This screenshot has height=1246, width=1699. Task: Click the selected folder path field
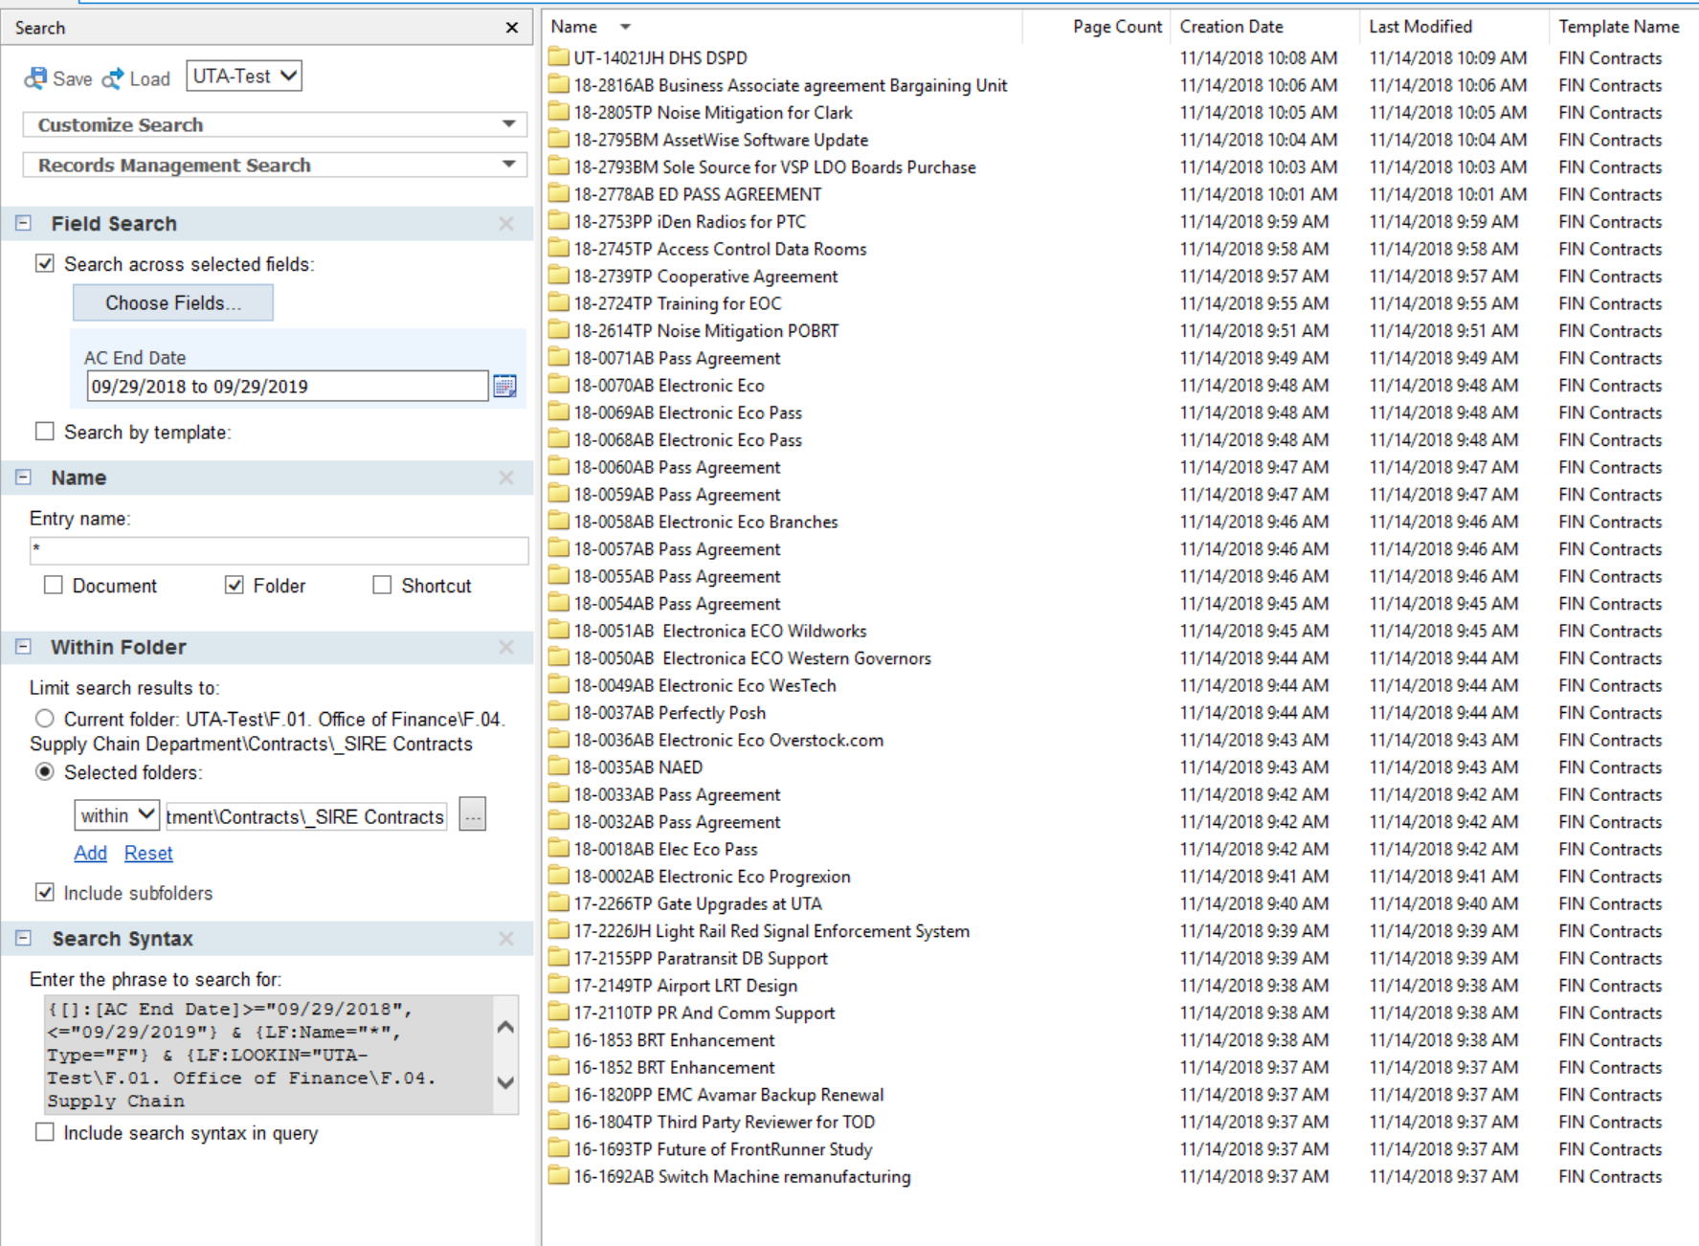(x=305, y=816)
